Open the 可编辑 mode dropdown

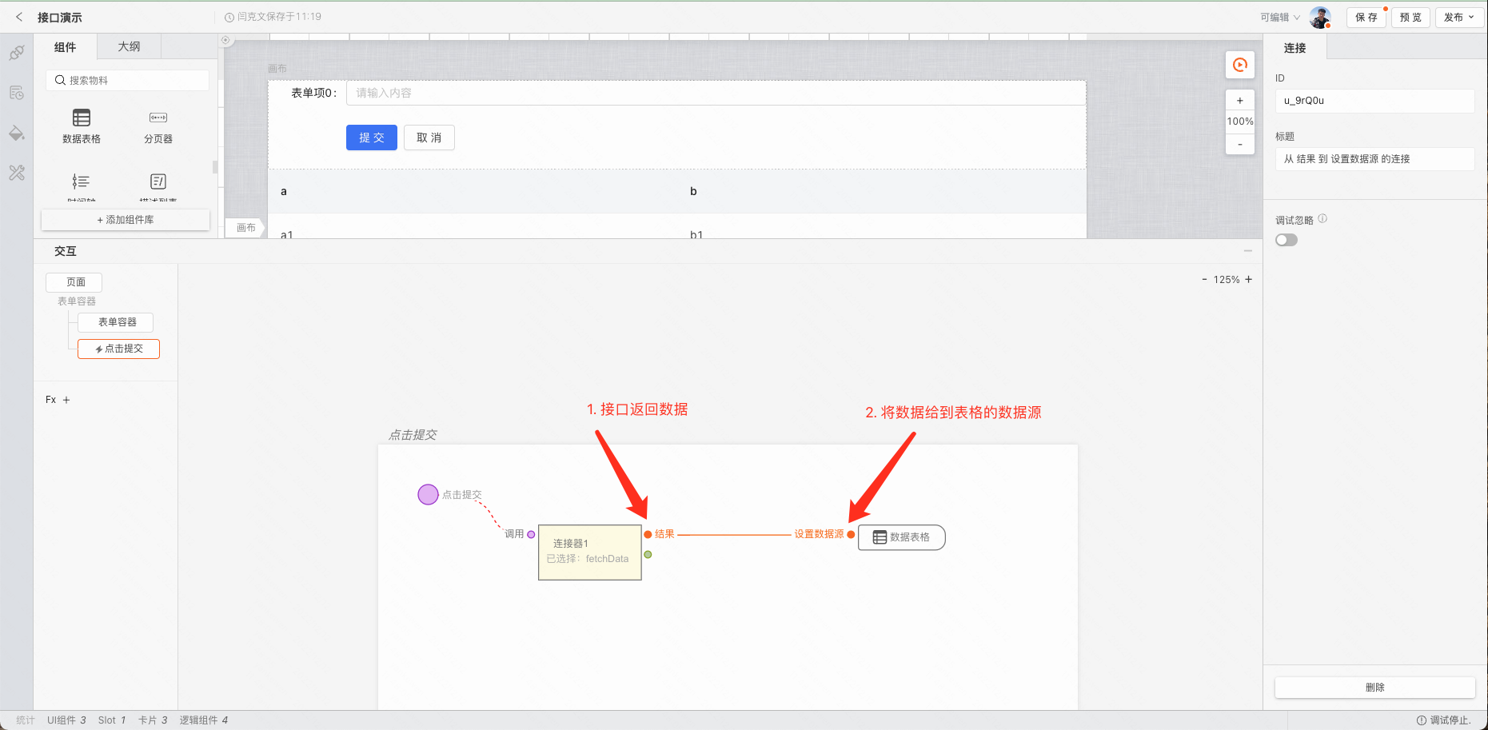(1280, 18)
